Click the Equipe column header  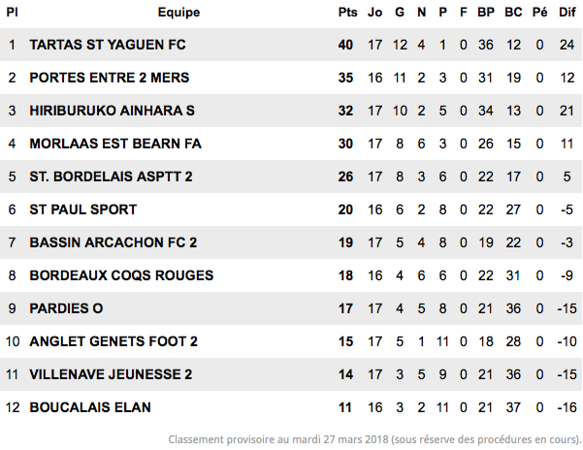178,13
